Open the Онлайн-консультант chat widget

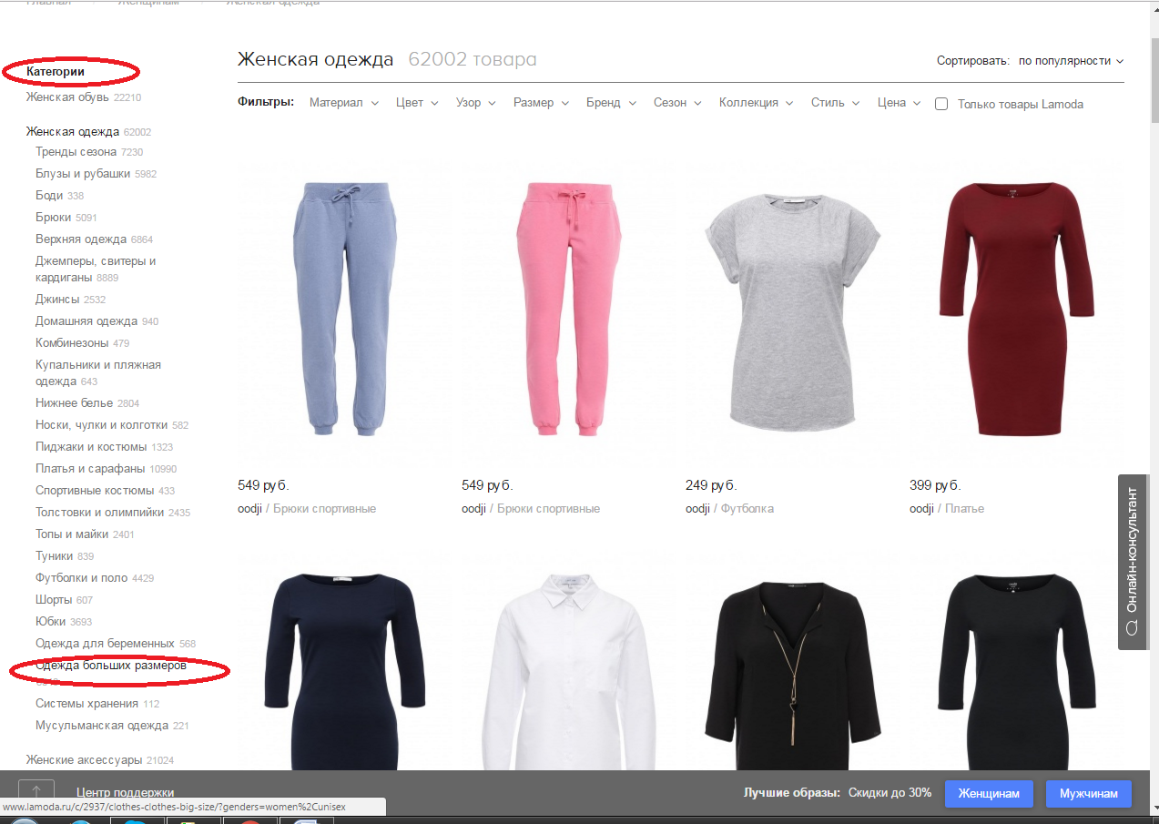click(1132, 562)
